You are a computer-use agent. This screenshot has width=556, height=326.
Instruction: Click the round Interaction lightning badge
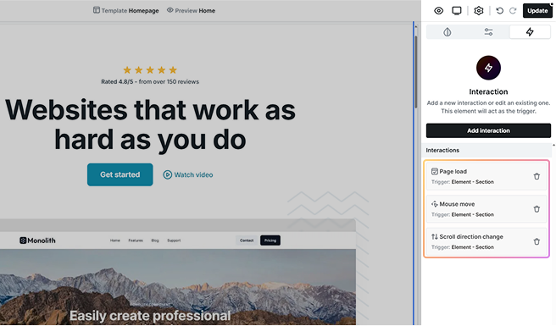pos(488,68)
